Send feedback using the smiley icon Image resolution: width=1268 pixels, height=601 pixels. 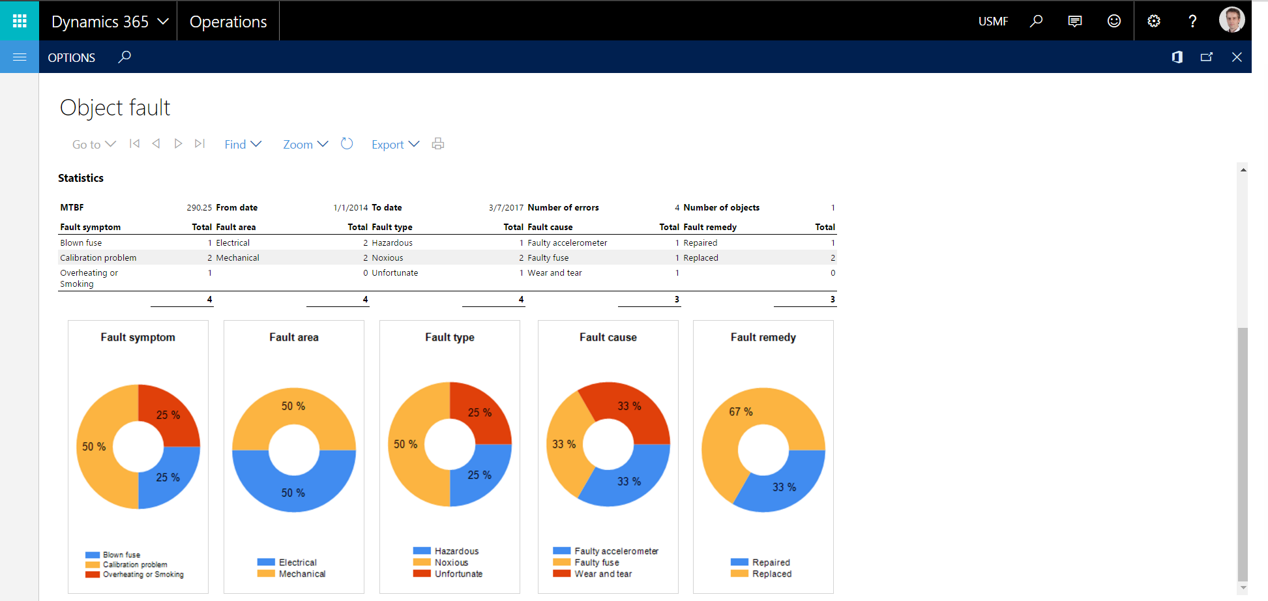click(x=1113, y=20)
